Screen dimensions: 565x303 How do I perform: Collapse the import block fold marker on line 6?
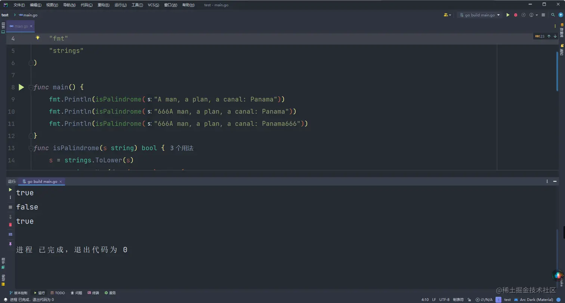pos(31,63)
